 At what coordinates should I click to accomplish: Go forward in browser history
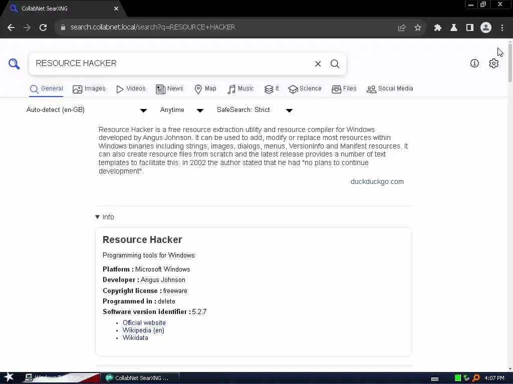point(27,27)
